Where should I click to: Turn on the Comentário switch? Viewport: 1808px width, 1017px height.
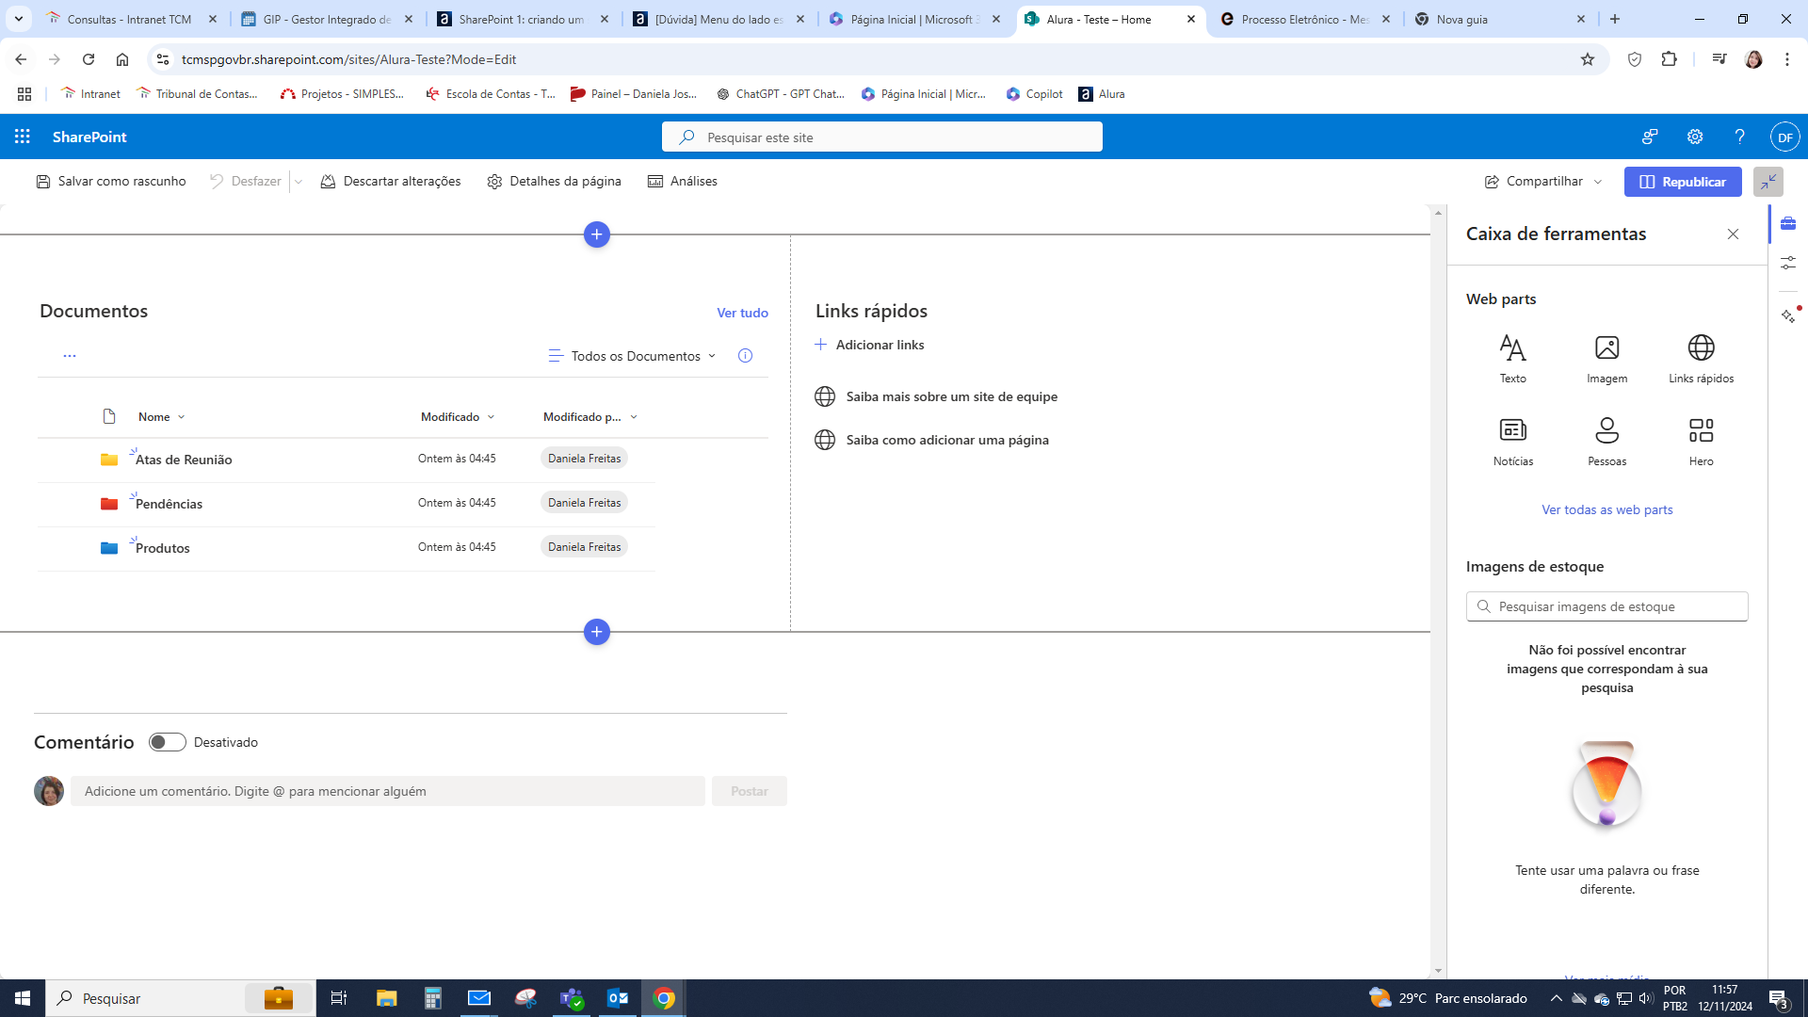(x=168, y=742)
